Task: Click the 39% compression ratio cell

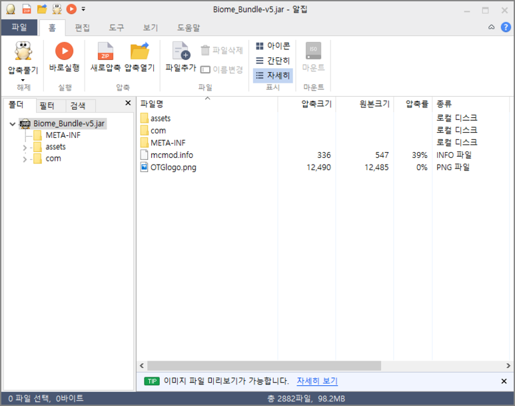Action: [420, 155]
